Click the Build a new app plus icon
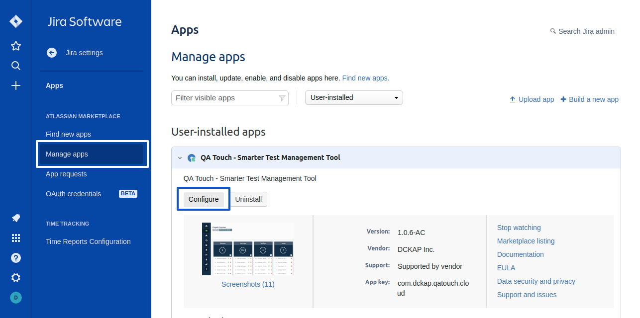The image size is (640, 318). pyautogui.click(x=563, y=99)
